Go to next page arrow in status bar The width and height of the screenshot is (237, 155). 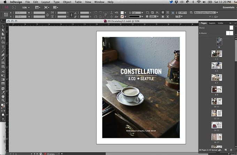coord(35,154)
